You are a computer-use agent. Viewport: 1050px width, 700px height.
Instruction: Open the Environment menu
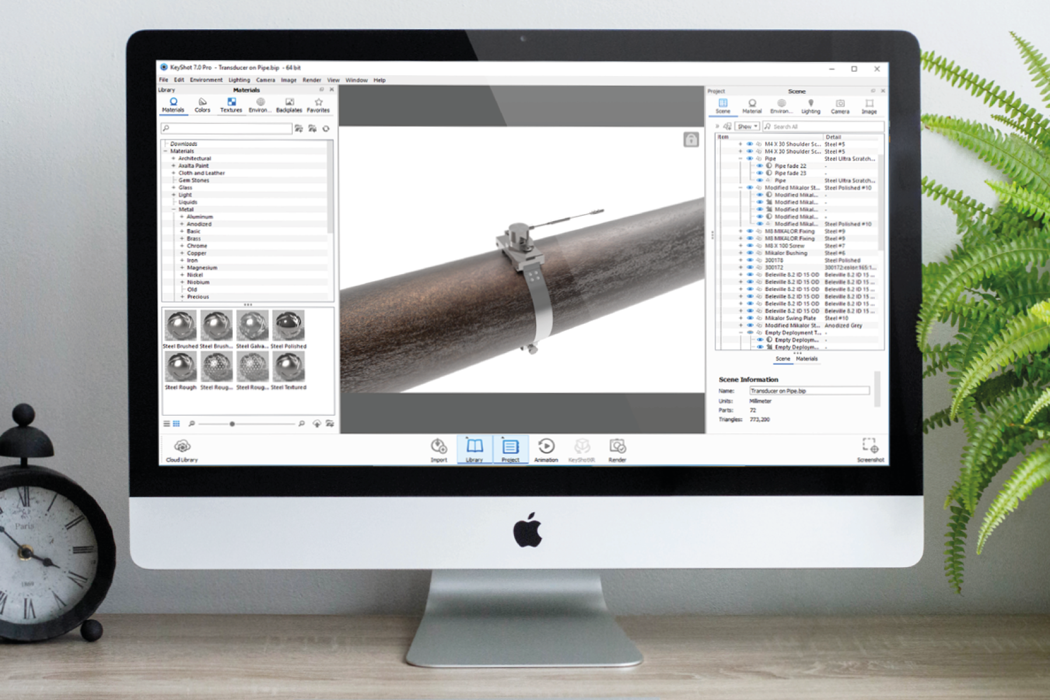point(206,80)
